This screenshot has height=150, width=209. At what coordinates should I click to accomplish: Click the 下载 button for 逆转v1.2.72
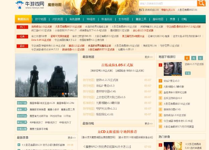[x=188, y=73]
